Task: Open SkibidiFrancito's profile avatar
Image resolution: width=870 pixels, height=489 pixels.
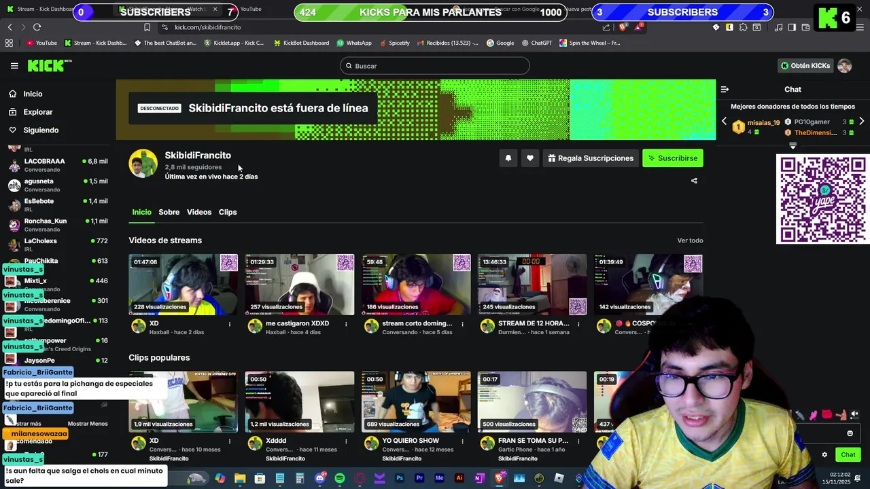Action: [x=143, y=164]
